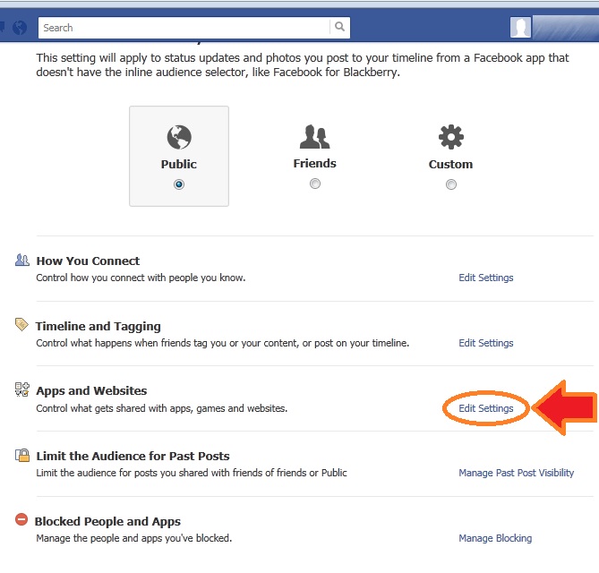Click 'Control how you connect with people' text
Image resolution: width=599 pixels, height=573 pixels.
point(141,278)
